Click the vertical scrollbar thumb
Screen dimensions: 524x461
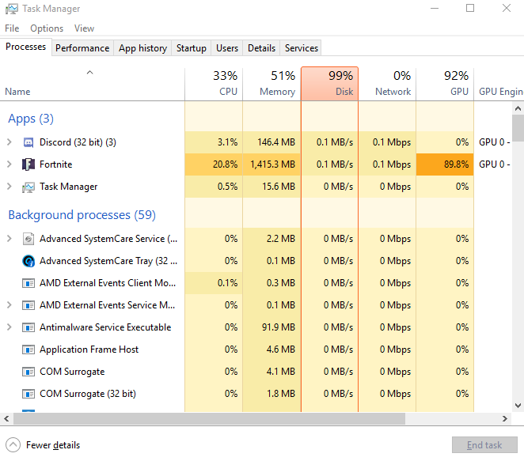point(518,128)
